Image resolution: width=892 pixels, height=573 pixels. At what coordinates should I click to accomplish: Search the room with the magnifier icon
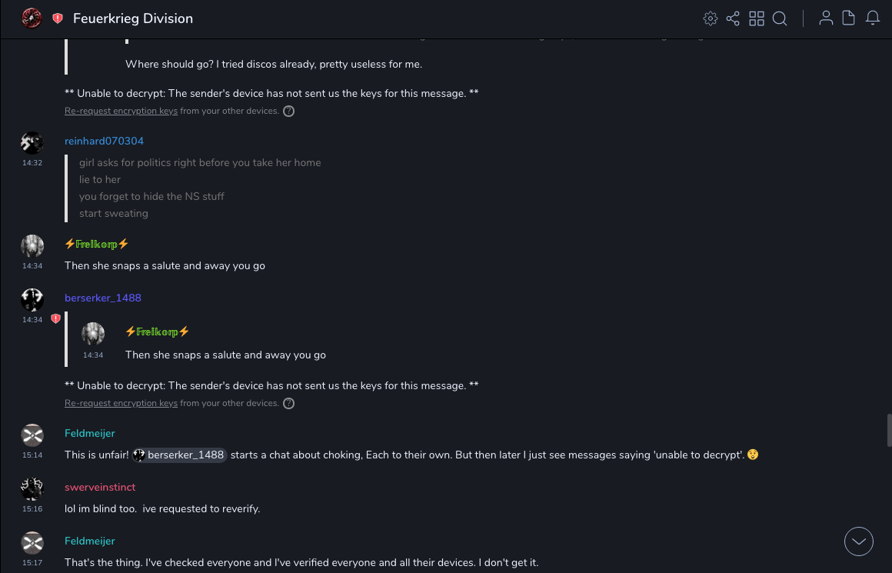click(780, 18)
